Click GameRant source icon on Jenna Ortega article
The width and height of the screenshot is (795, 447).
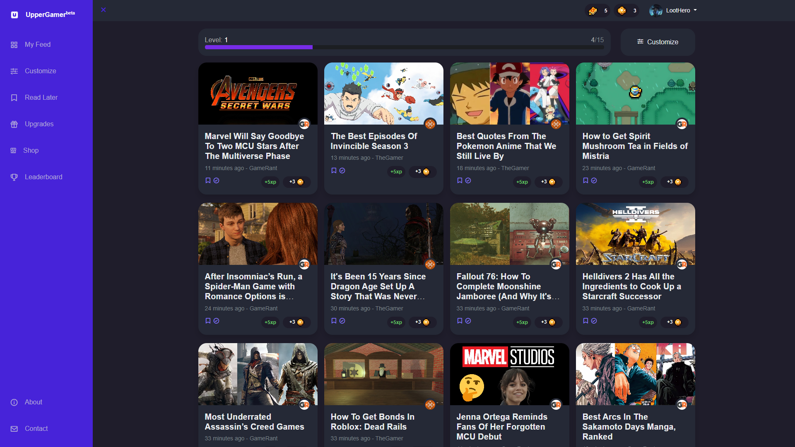coord(556,404)
